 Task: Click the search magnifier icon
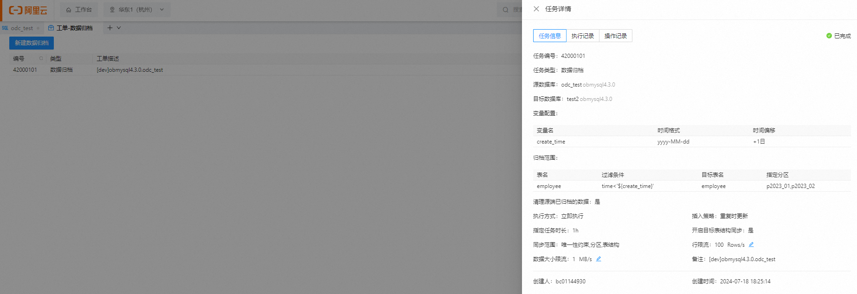tap(506, 10)
